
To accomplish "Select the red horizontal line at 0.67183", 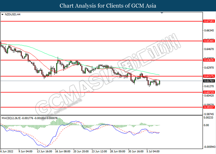I will click(x=102, y=21).
